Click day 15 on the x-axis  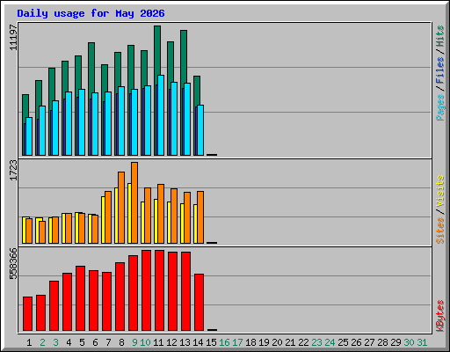click(211, 342)
